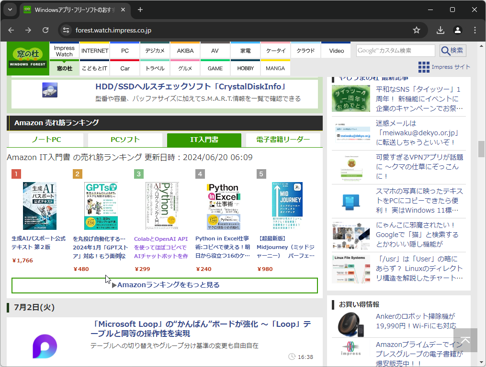
Task: Click the 検索 magnifying glass search button
Action: click(x=452, y=50)
